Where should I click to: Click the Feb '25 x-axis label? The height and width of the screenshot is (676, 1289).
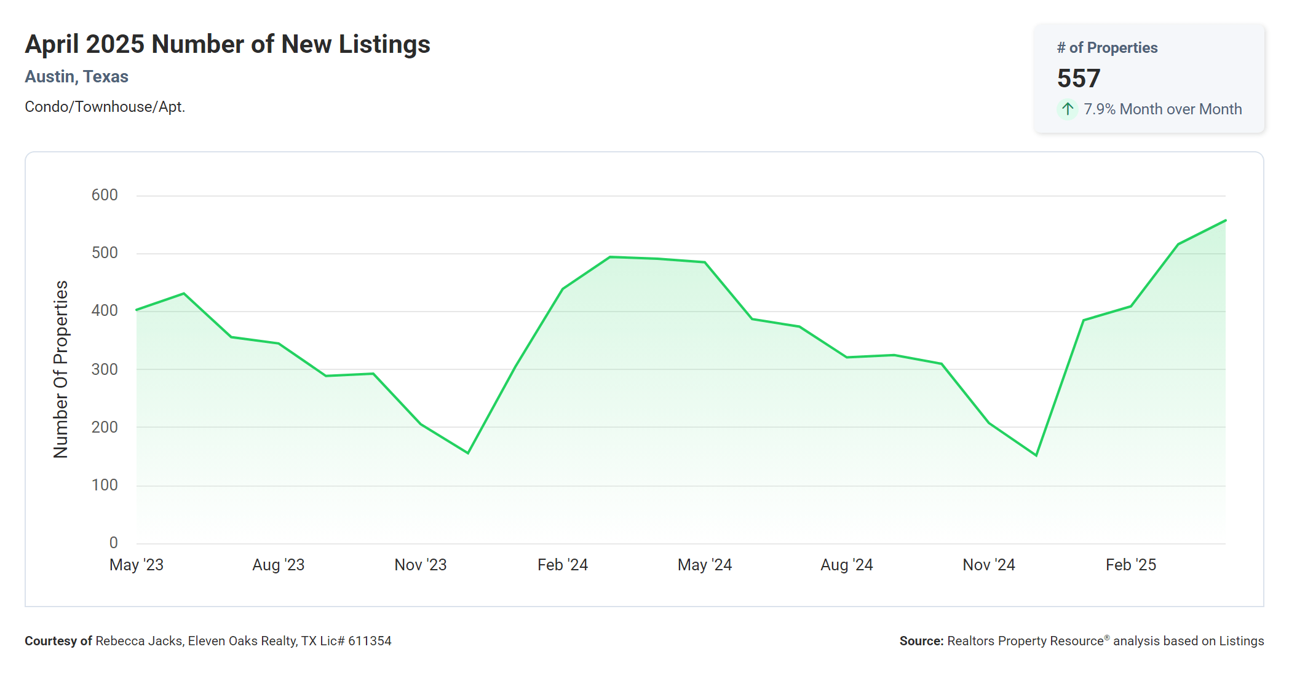1131,565
